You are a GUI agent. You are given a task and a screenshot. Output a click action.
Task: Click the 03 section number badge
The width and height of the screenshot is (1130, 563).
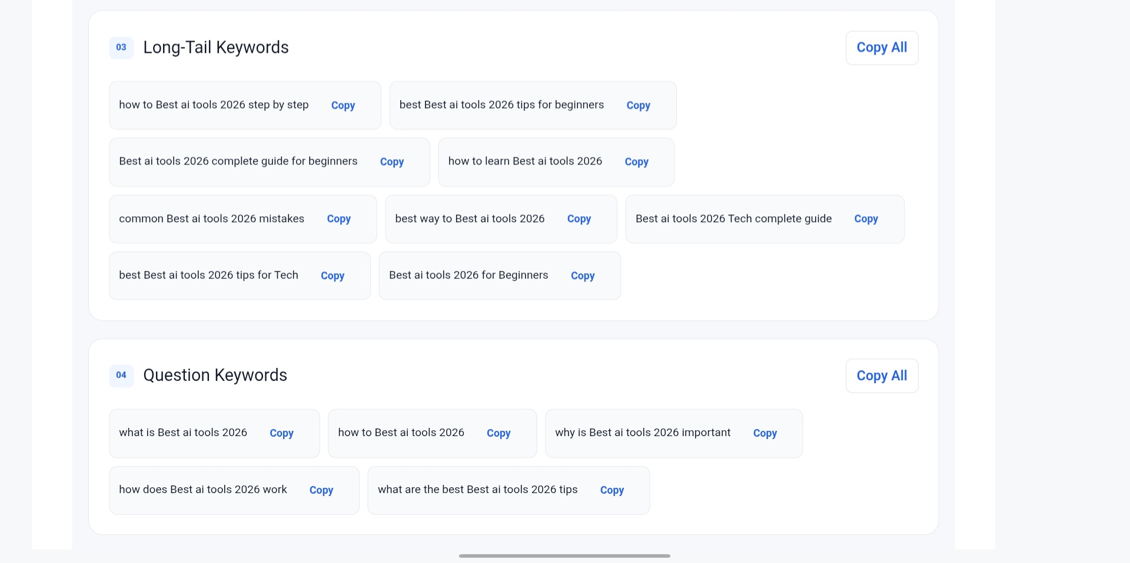coord(121,48)
